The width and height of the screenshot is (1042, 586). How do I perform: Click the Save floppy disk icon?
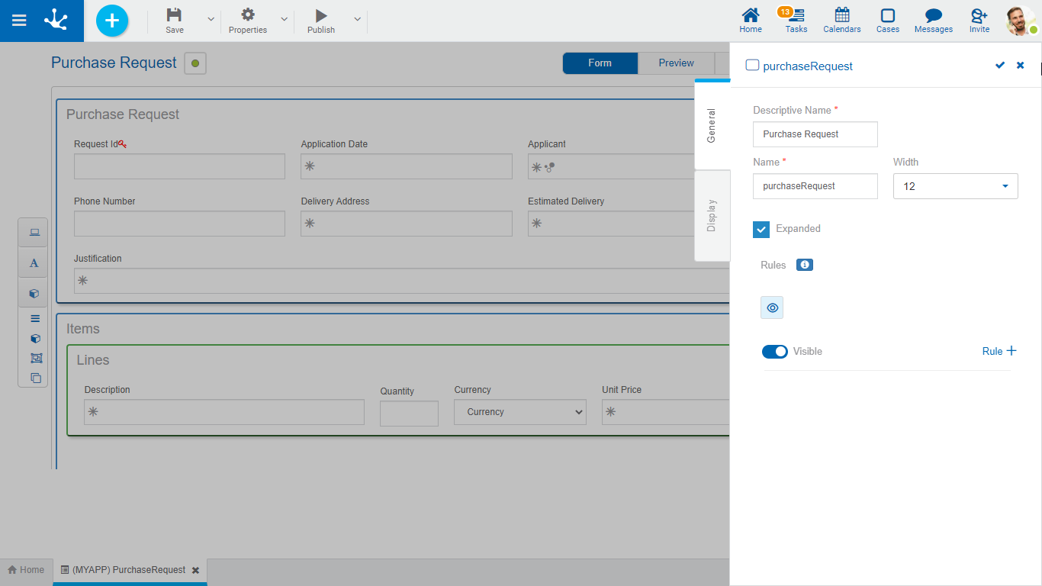click(x=175, y=15)
